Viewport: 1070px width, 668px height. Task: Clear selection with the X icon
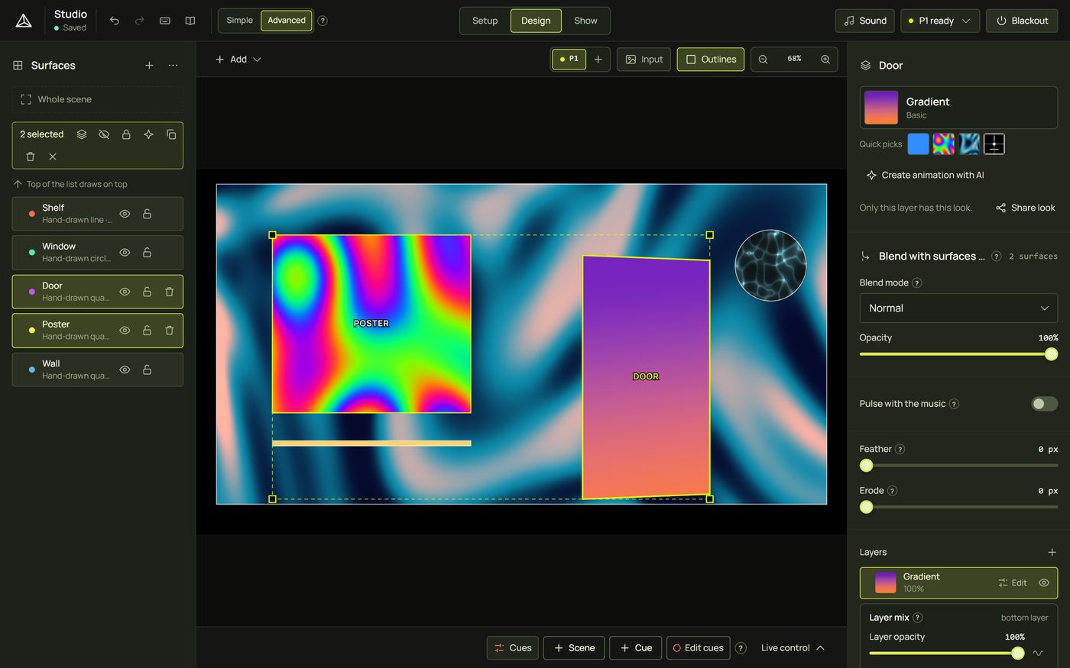tap(53, 157)
